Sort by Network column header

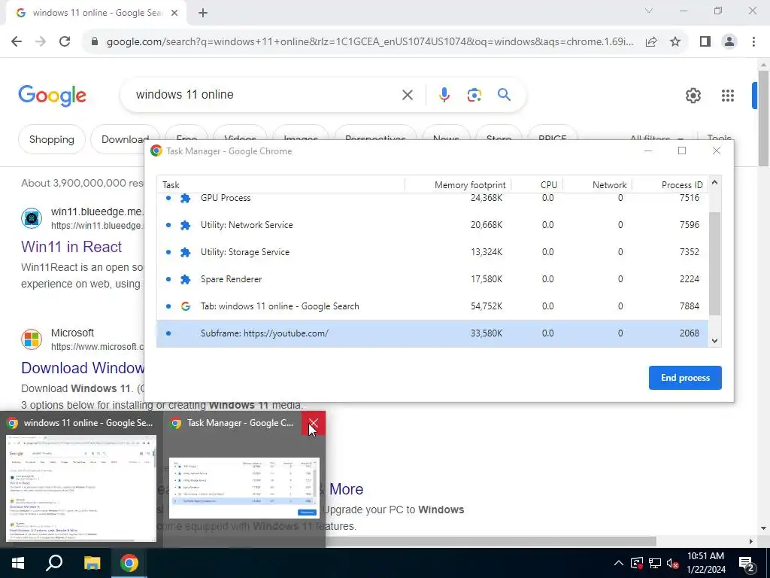point(597,185)
